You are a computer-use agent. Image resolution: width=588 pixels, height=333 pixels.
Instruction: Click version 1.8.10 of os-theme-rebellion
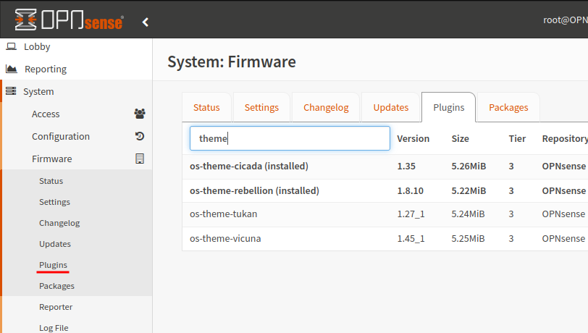411,191
